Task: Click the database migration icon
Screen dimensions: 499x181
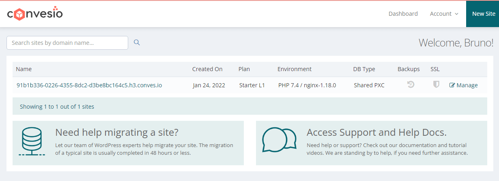Action: 32,142
